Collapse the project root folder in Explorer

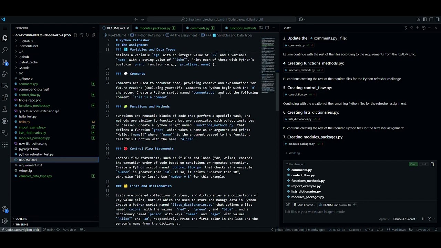pos(43,35)
